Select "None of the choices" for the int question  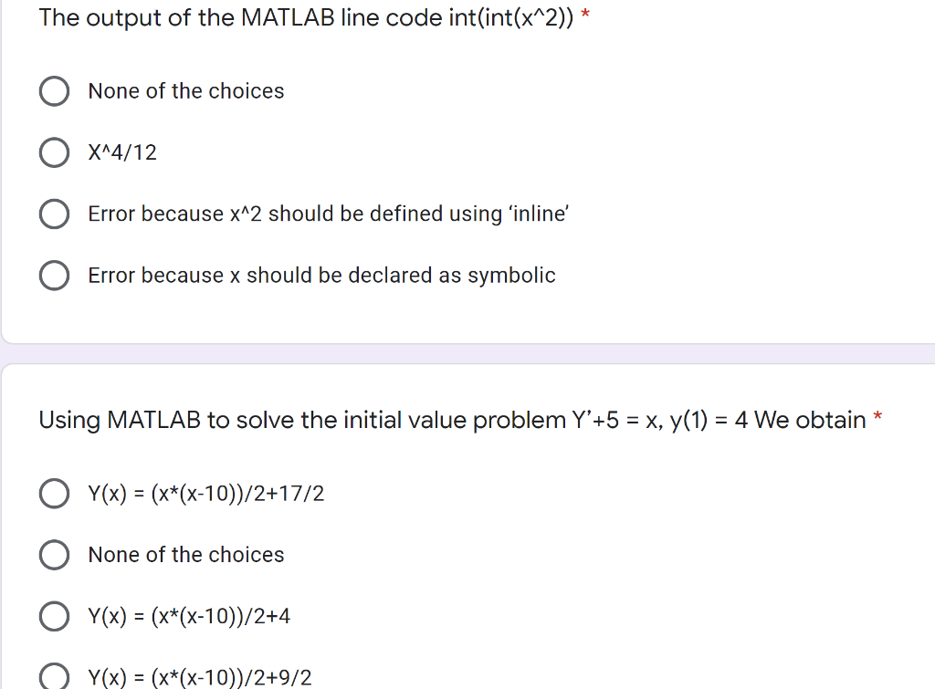click(55, 91)
